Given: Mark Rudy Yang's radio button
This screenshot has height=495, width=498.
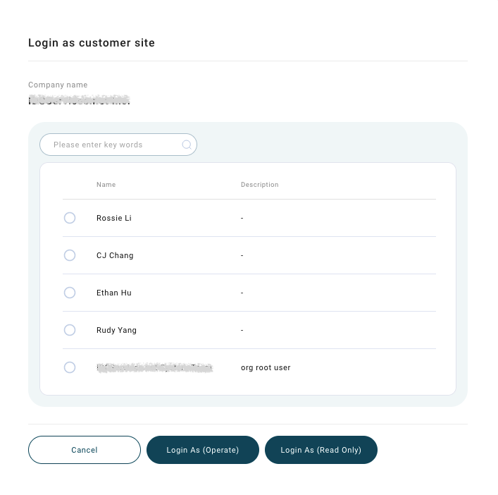Looking at the screenshot, I should [x=70, y=330].
